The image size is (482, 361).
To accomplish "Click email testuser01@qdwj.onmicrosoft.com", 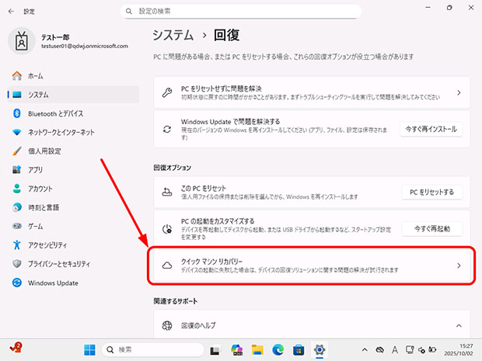I will 85,46.
